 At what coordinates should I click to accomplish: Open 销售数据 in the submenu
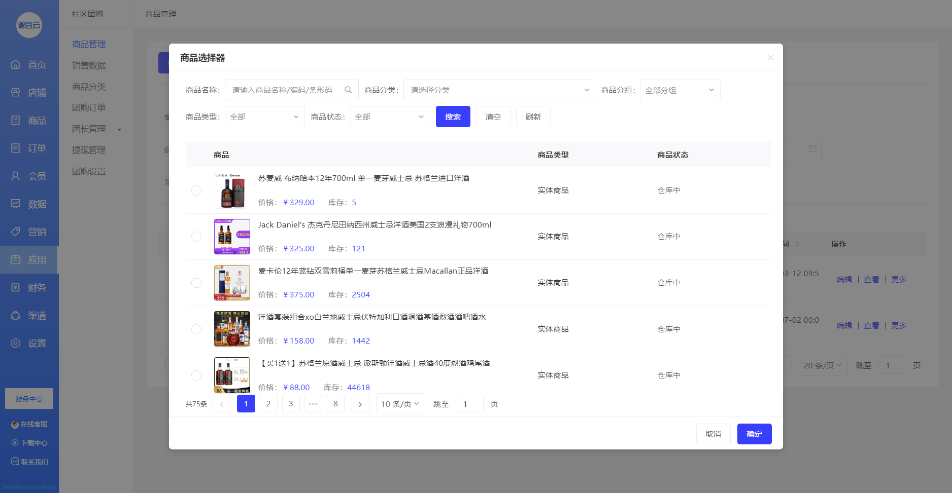89,65
